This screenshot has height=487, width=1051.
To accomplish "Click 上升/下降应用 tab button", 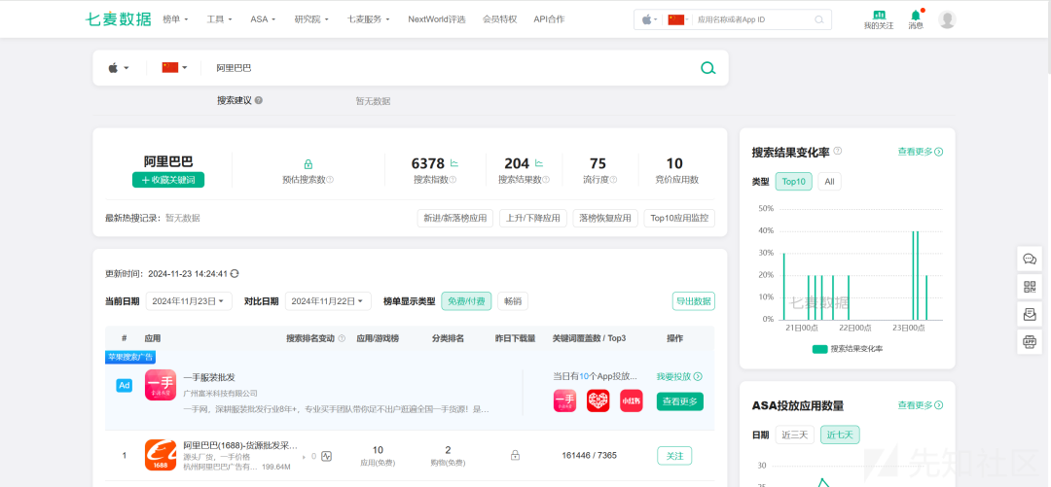I will point(533,219).
